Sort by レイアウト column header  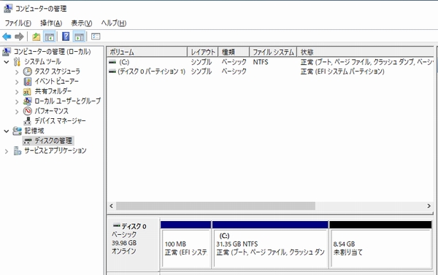coord(203,52)
